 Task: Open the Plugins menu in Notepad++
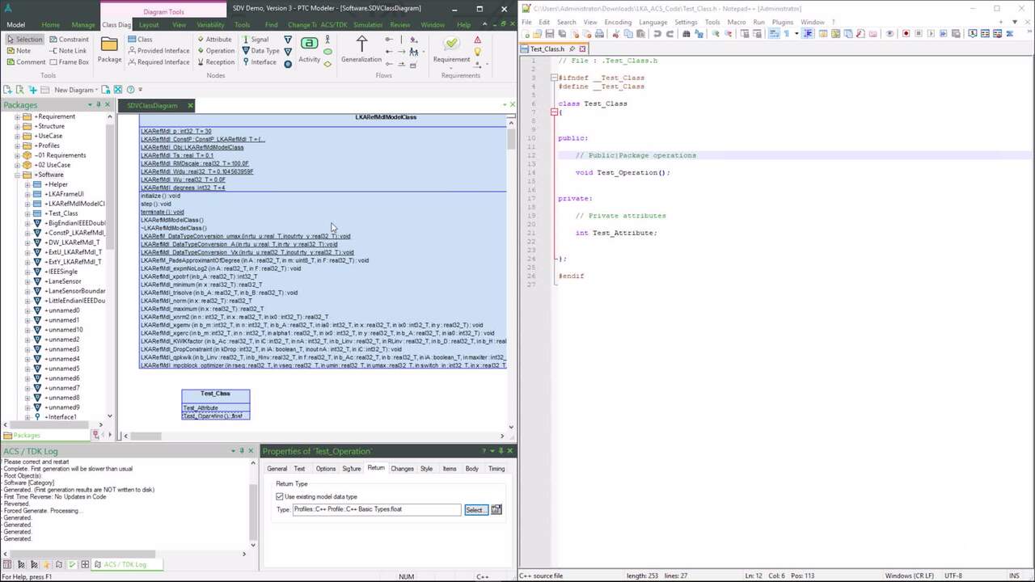pos(782,22)
